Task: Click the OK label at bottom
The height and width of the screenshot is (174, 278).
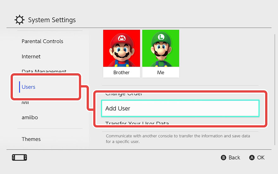Action: 261,158
